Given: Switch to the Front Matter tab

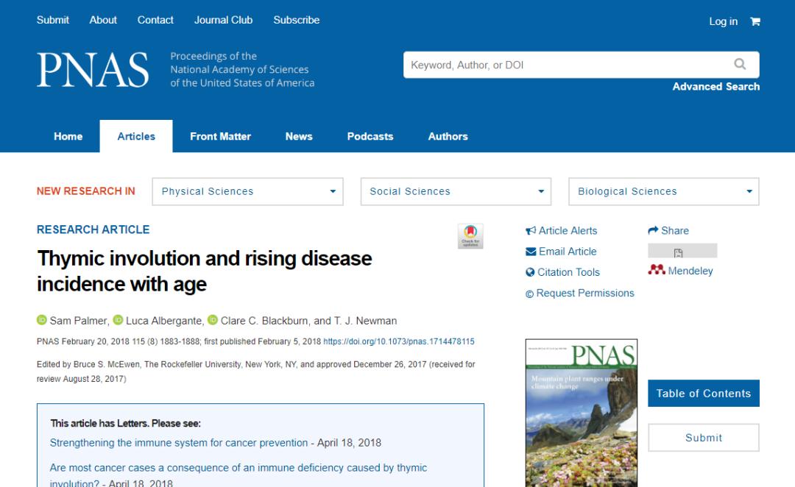Looking at the screenshot, I should (220, 136).
